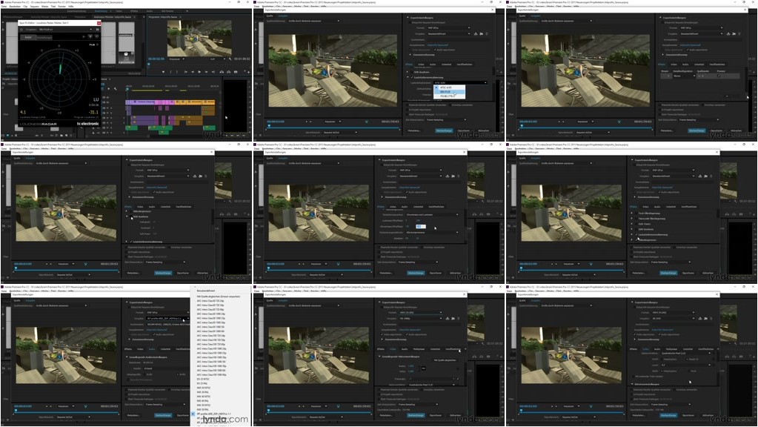Click Export Frame camera icon, top-left frame
Viewport: 758px width, 427px height.
[236, 72]
